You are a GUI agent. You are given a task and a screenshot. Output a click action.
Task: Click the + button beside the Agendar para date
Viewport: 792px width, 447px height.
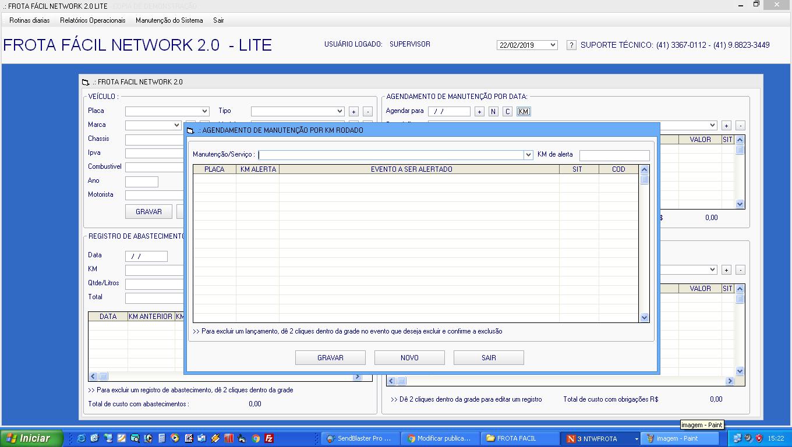(x=479, y=111)
